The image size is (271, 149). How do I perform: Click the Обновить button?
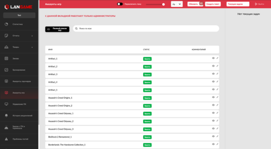(x=195, y=4)
